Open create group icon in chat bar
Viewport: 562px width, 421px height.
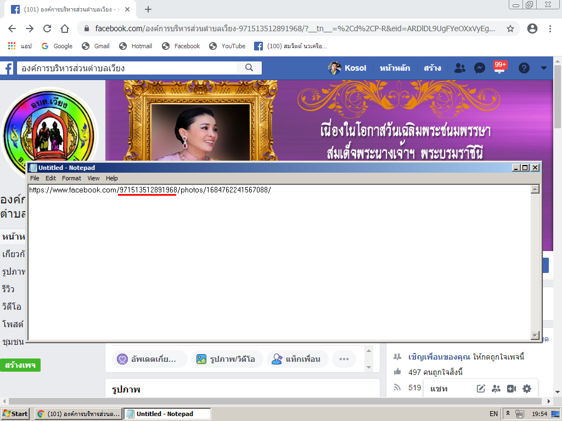[x=496, y=389]
